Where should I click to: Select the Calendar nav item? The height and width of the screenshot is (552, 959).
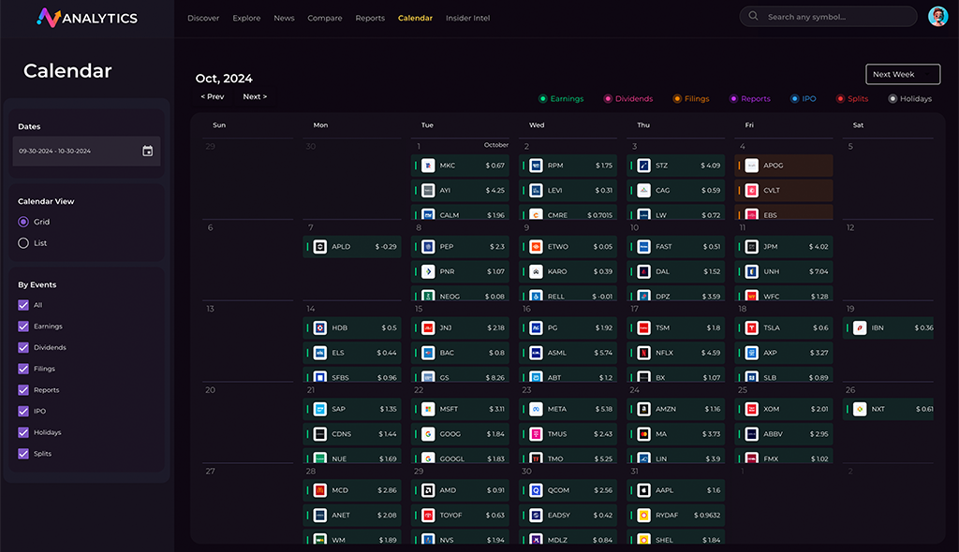point(415,18)
